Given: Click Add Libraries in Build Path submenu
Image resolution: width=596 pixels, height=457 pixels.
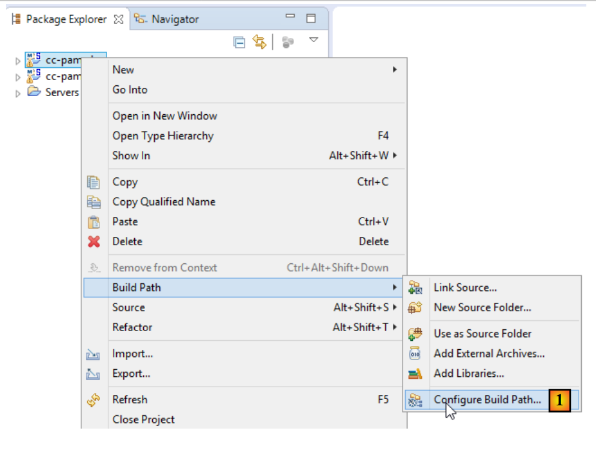Looking at the screenshot, I should click(468, 373).
